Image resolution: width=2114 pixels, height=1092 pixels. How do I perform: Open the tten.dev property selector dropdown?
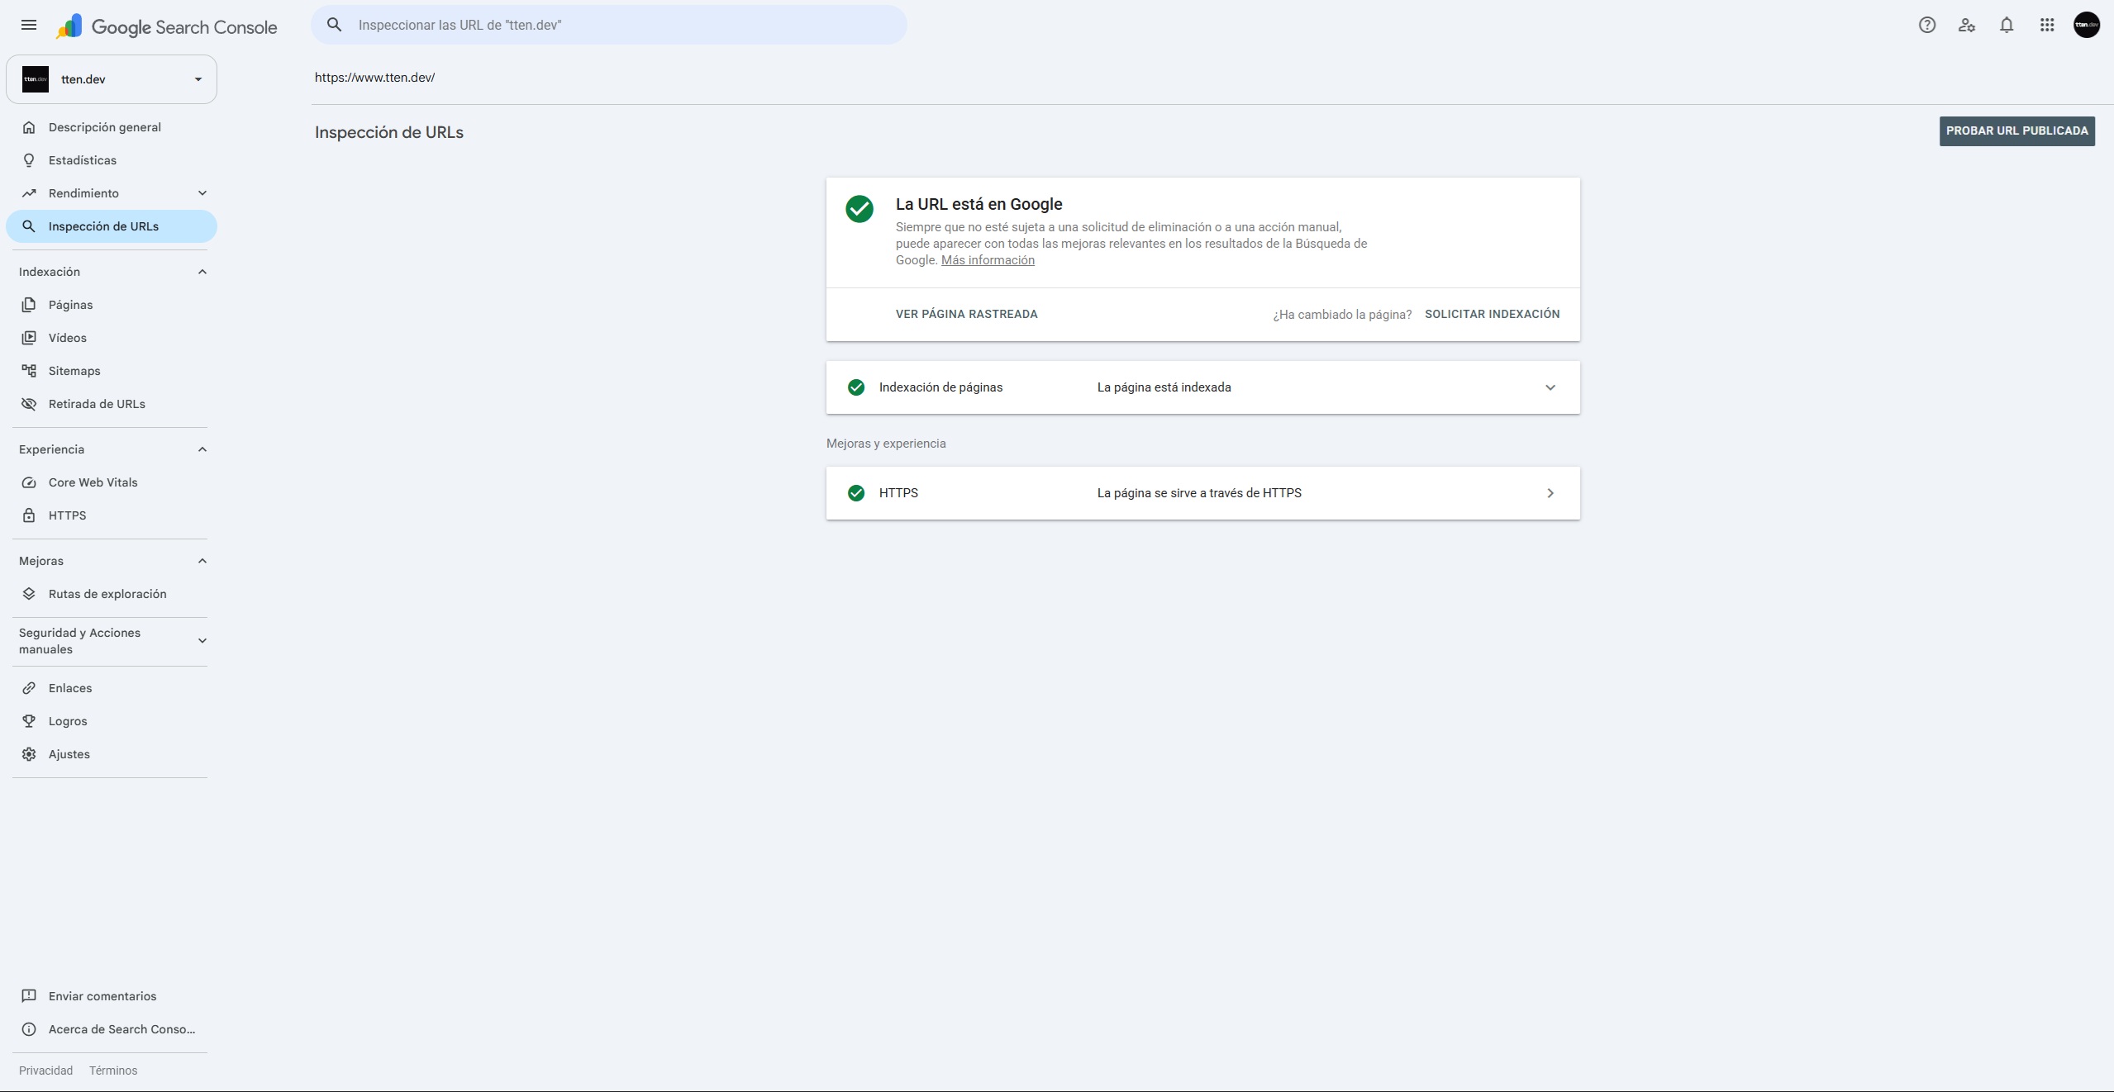pyautogui.click(x=112, y=79)
